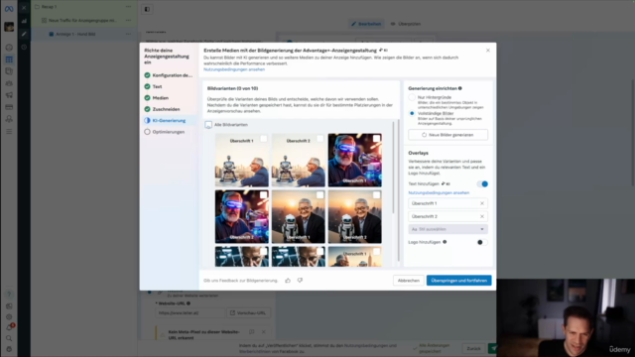The width and height of the screenshot is (635, 357).
Task: Select checkbox on sunset robot Überschrift 1 image
Action: click(319, 195)
